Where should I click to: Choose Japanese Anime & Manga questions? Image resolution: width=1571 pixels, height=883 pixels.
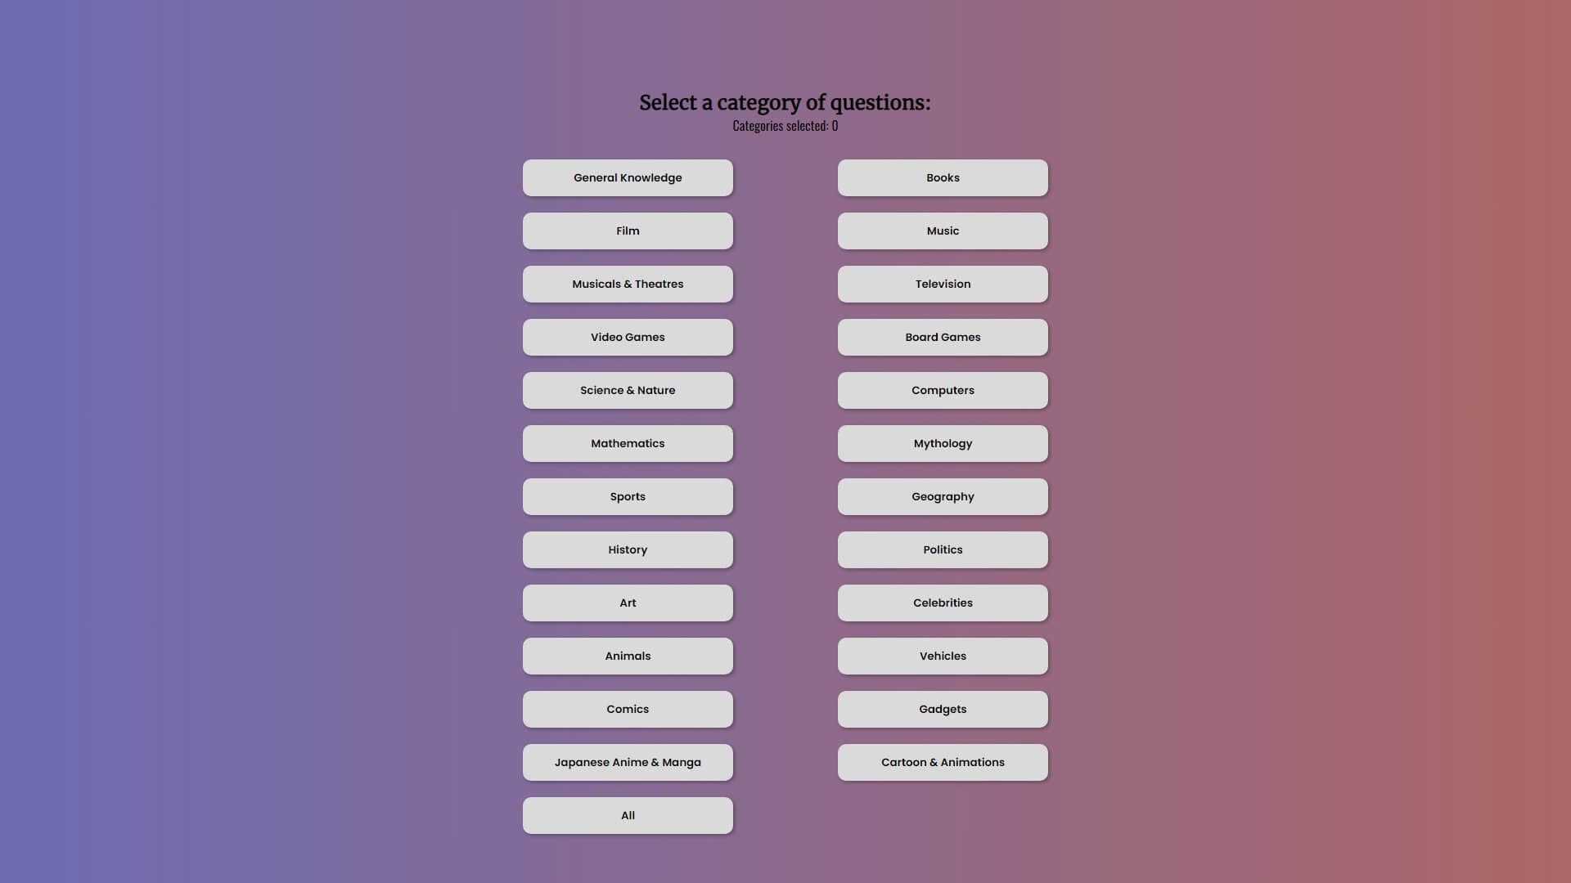(628, 762)
